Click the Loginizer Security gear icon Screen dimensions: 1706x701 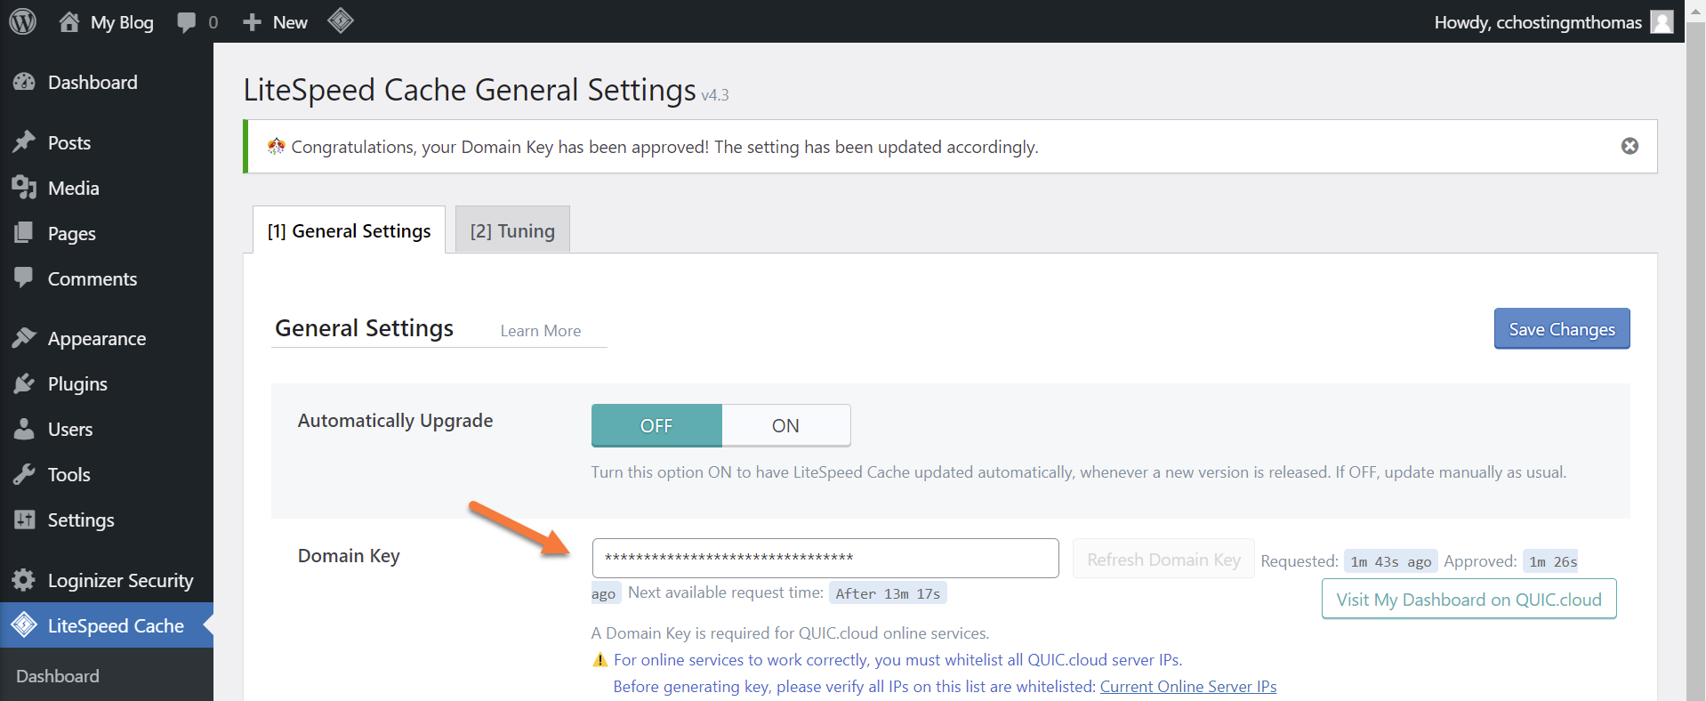coord(24,580)
